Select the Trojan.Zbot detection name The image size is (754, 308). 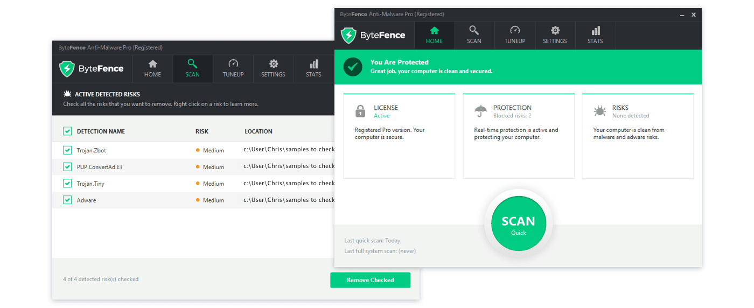[92, 150]
